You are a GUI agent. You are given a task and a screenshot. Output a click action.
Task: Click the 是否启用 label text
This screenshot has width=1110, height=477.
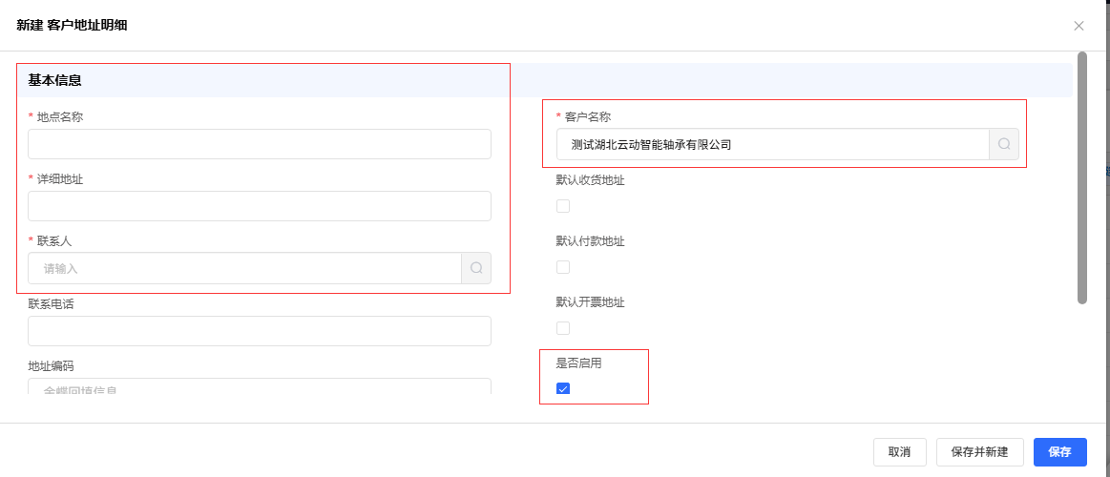(578, 363)
